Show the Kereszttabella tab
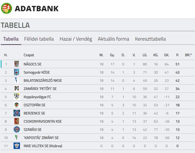Image resolution: width=195 pixels, height=153 pixels. 150,39
